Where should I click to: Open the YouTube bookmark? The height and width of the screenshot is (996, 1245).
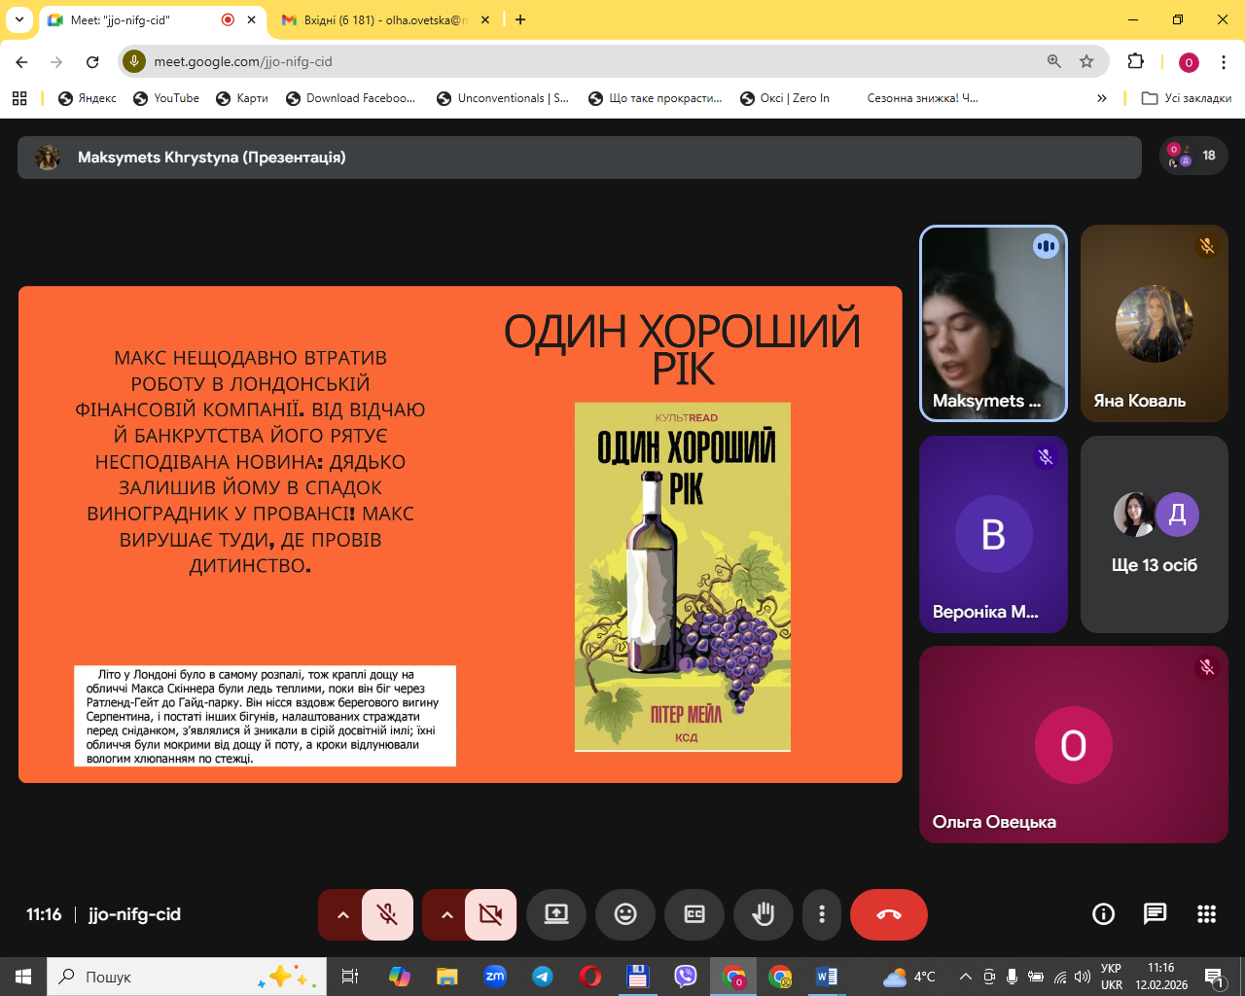166,98
